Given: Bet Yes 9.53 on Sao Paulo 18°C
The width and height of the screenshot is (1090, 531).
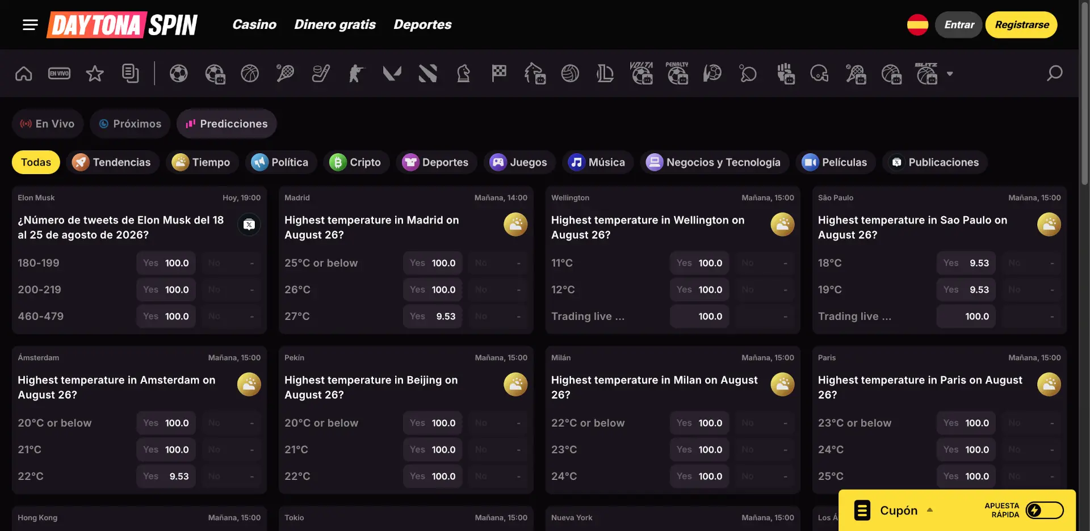Looking at the screenshot, I should (x=966, y=263).
